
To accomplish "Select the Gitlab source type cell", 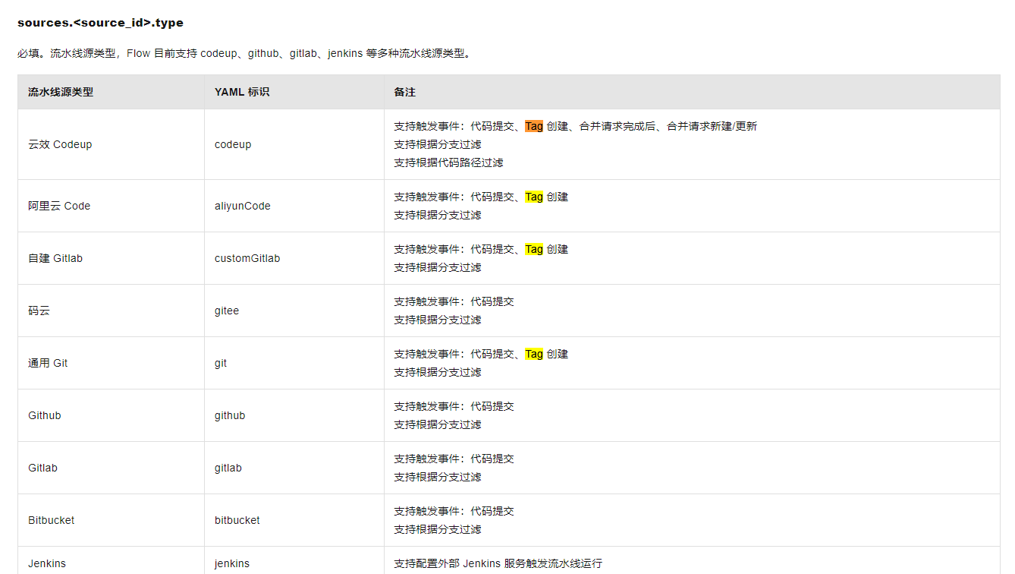I will [x=111, y=468].
